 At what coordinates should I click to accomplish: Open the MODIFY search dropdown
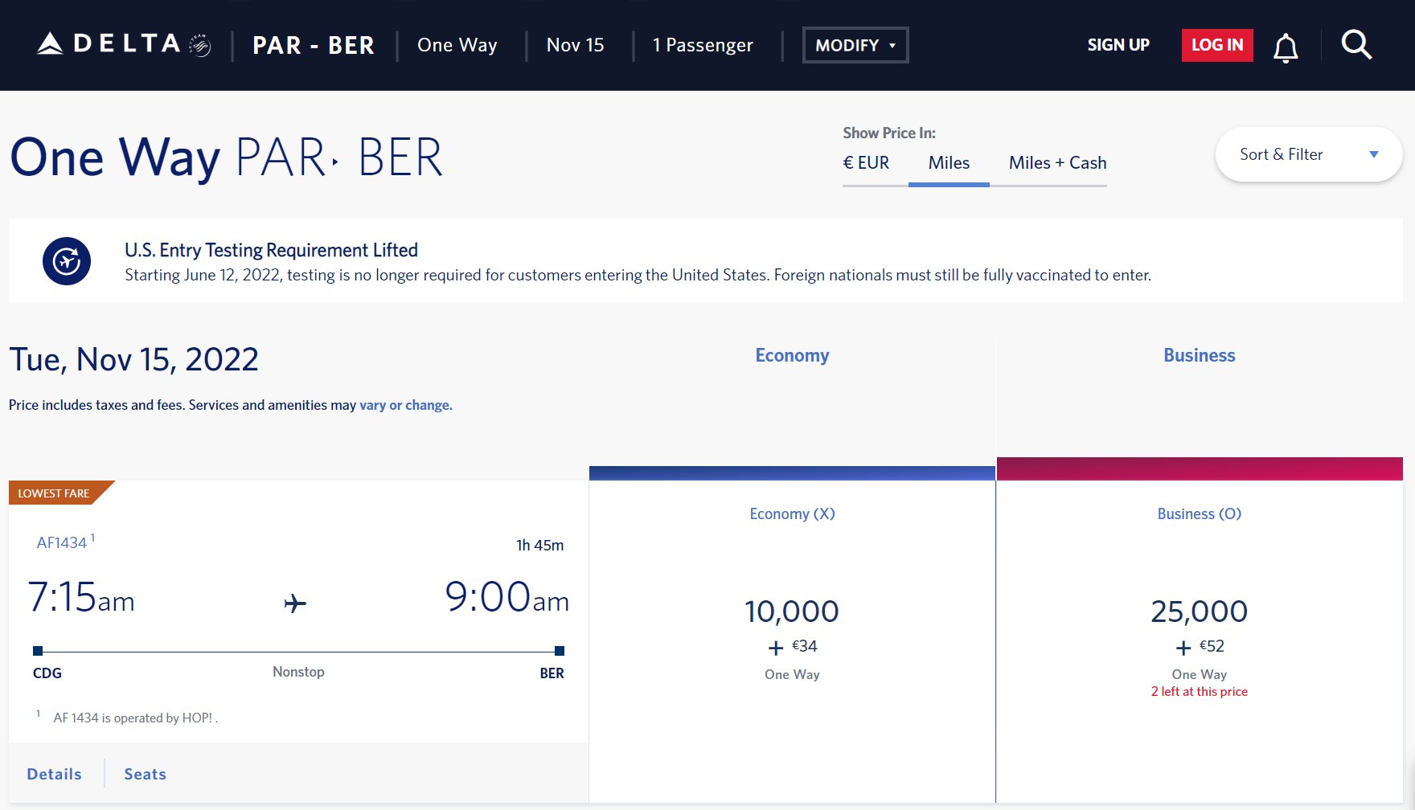(855, 45)
